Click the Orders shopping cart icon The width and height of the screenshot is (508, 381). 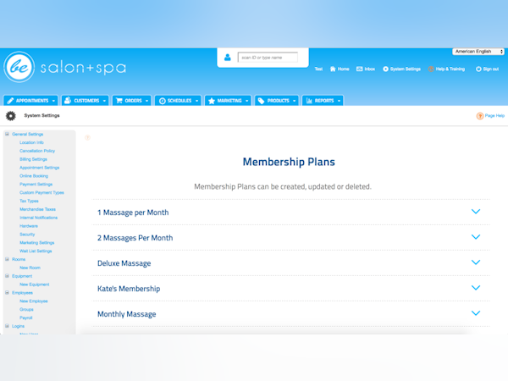coord(119,101)
